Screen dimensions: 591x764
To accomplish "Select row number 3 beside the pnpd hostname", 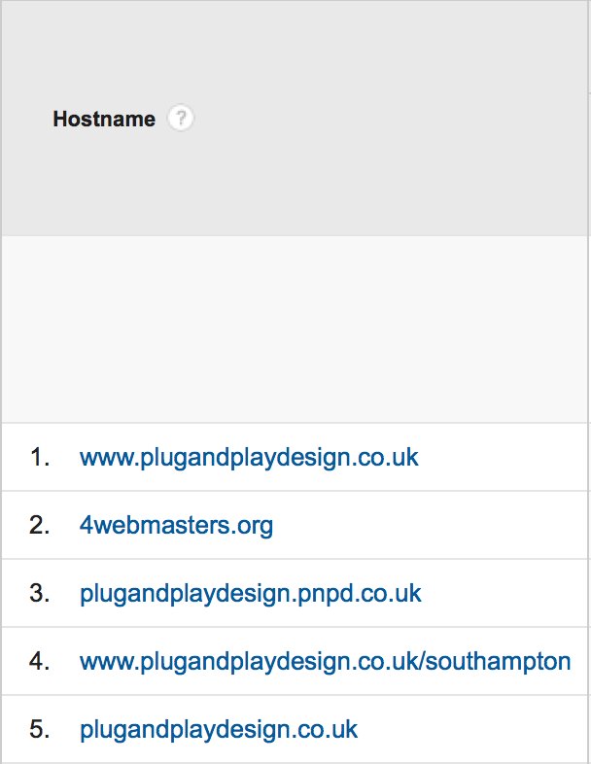I will coord(40,594).
